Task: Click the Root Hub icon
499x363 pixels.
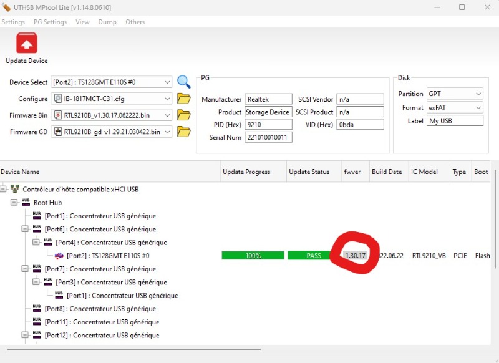Action: pyautogui.click(x=26, y=203)
